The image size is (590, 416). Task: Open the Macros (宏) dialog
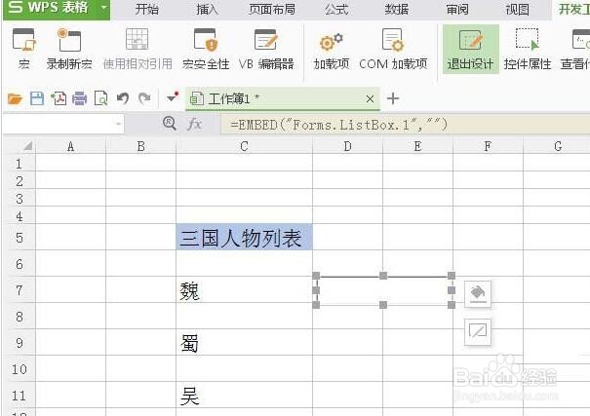[x=23, y=49]
